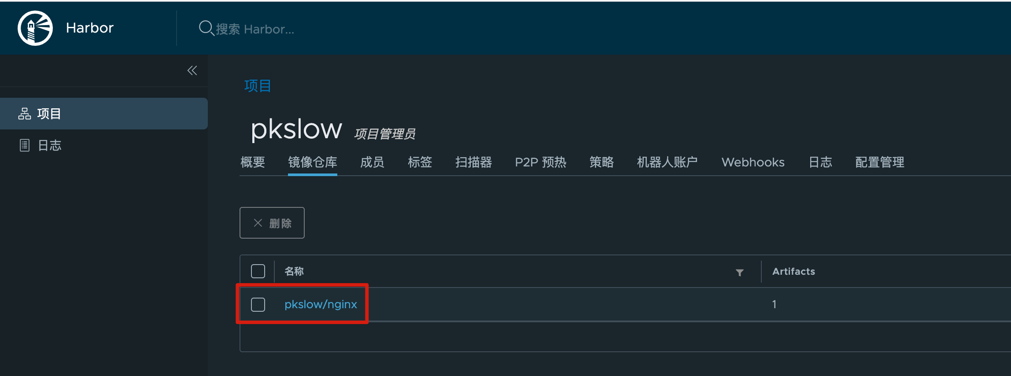1011x376 pixels.
Task: Toggle the select-all checkbox in table header
Action: (258, 271)
